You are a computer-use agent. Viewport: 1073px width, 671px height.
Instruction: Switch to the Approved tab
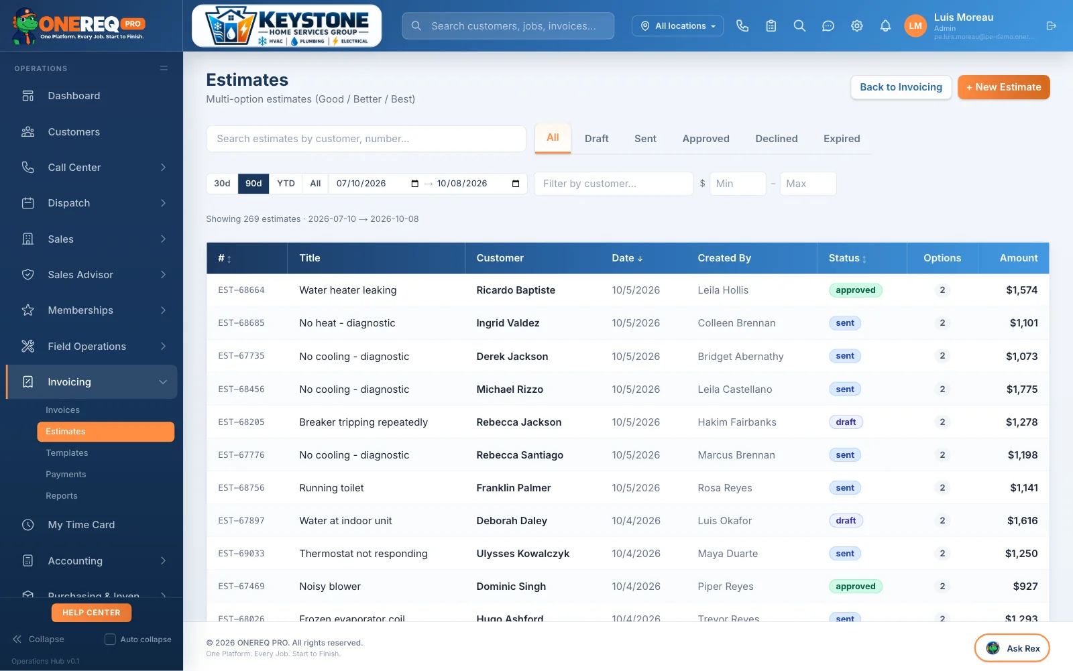coord(705,139)
